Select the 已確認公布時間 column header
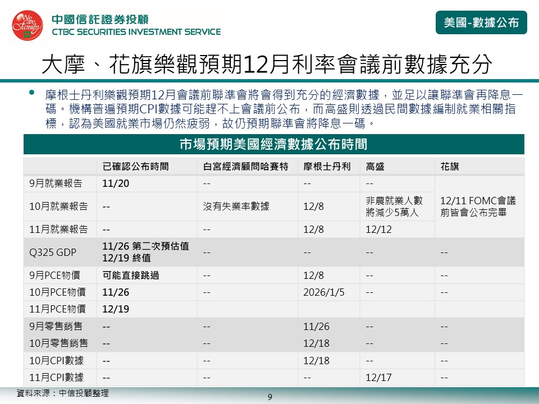539x404 pixels. coord(135,167)
